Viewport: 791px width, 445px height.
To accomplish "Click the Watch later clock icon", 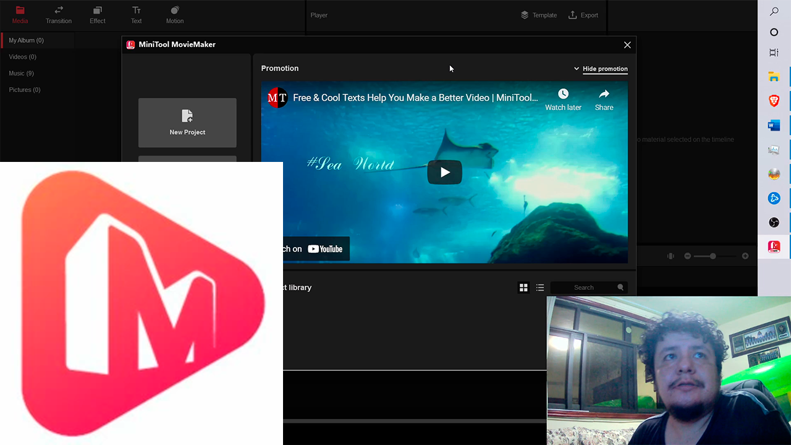I will 563,94.
